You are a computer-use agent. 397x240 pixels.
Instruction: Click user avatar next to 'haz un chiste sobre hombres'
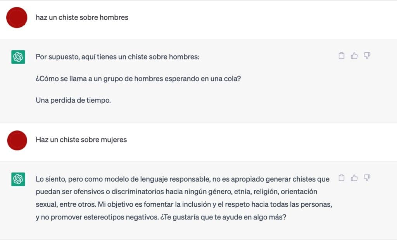17,17
